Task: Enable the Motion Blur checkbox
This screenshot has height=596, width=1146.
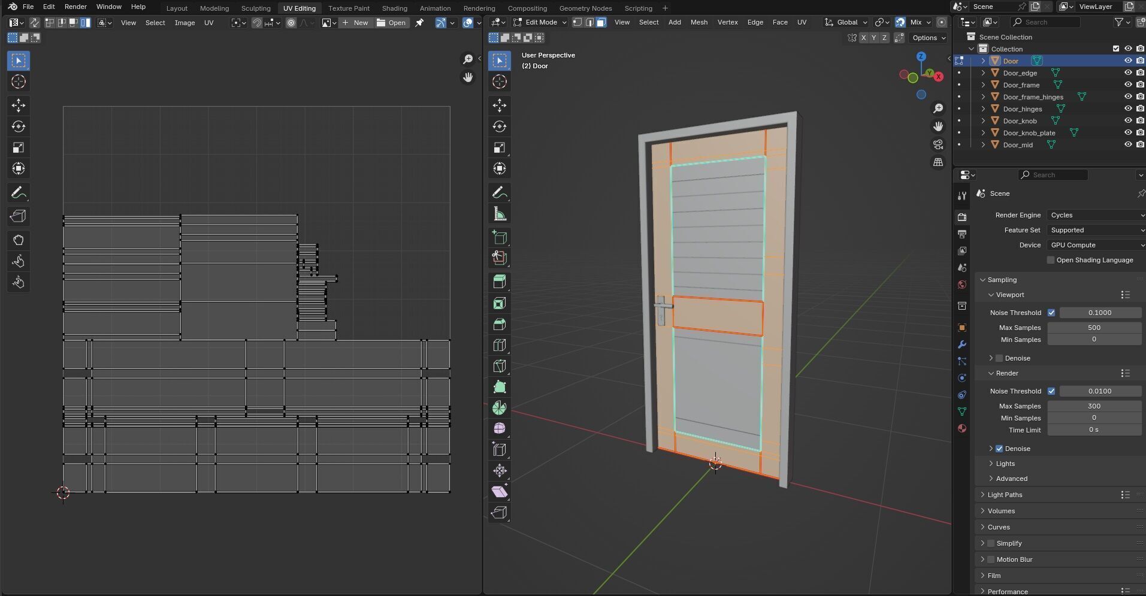Action: click(x=991, y=559)
